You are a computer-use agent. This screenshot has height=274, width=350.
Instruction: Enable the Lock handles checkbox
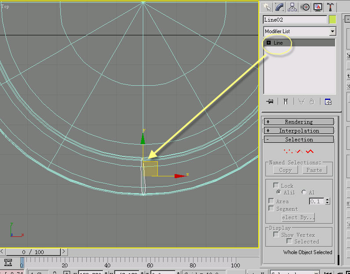276,185
